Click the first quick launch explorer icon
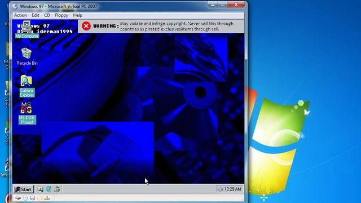 (x=41, y=189)
